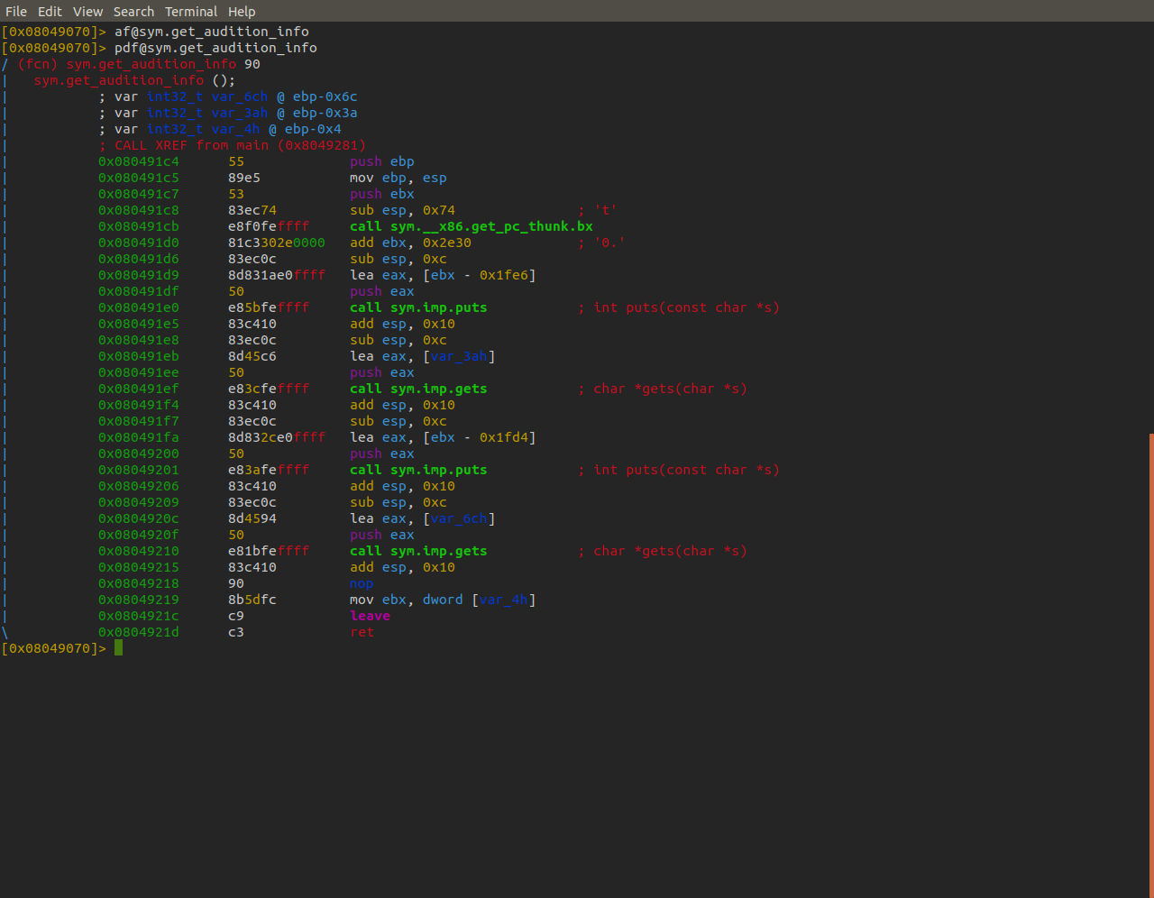The height and width of the screenshot is (898, 1154).
Task: Click the 'sub esp, 0x74' instruction
Action: click(x=403, y=210)
